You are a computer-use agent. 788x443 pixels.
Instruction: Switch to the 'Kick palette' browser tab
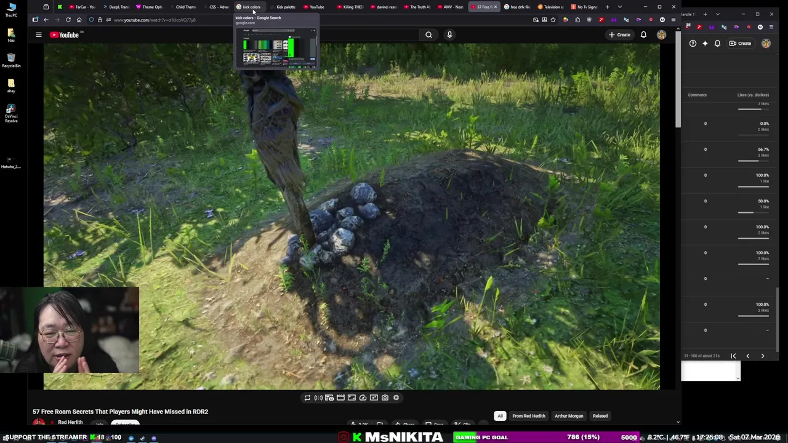(283, 7)
